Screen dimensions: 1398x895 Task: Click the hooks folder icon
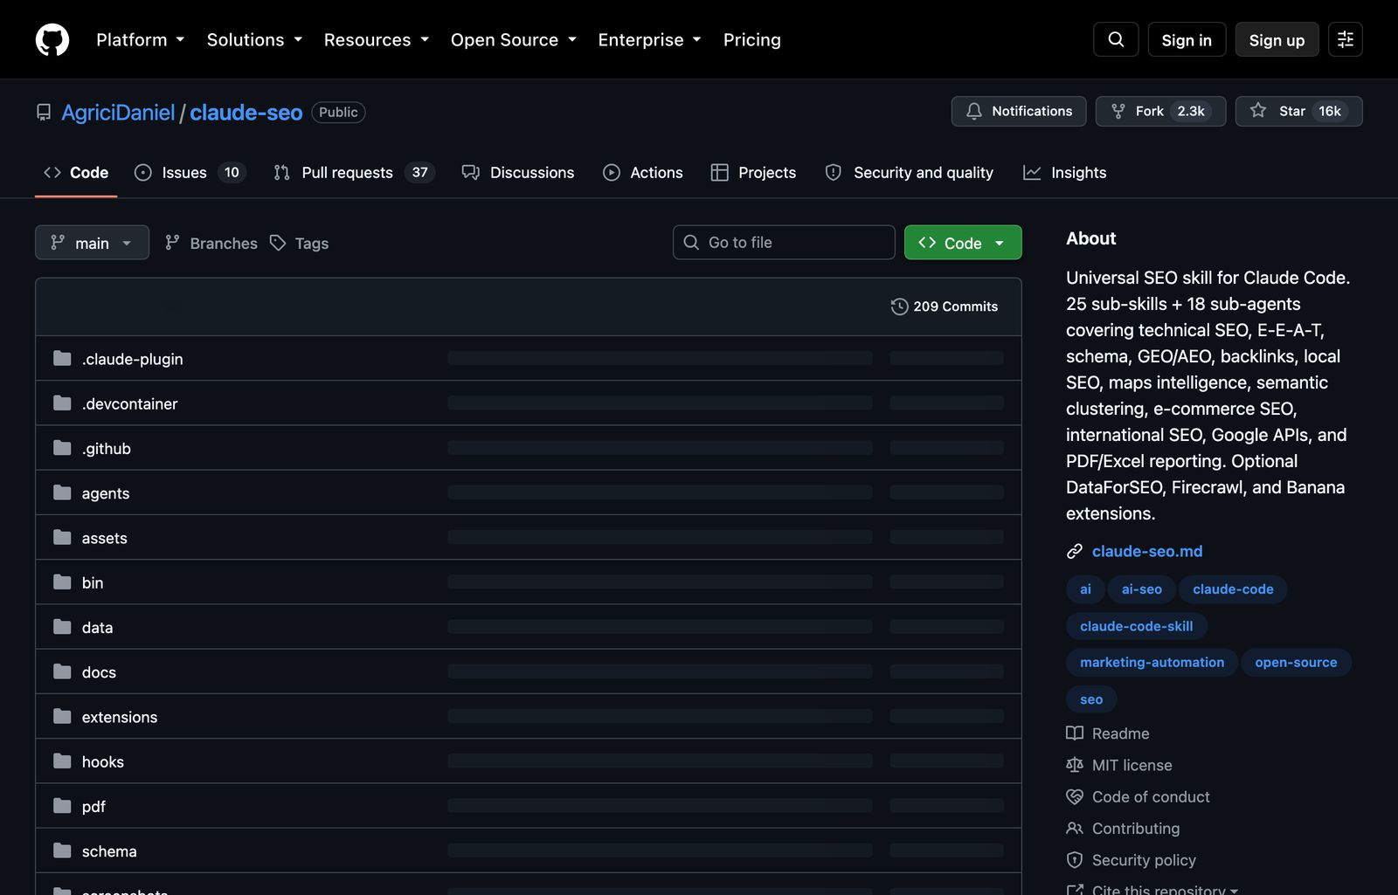coord(62,761)
